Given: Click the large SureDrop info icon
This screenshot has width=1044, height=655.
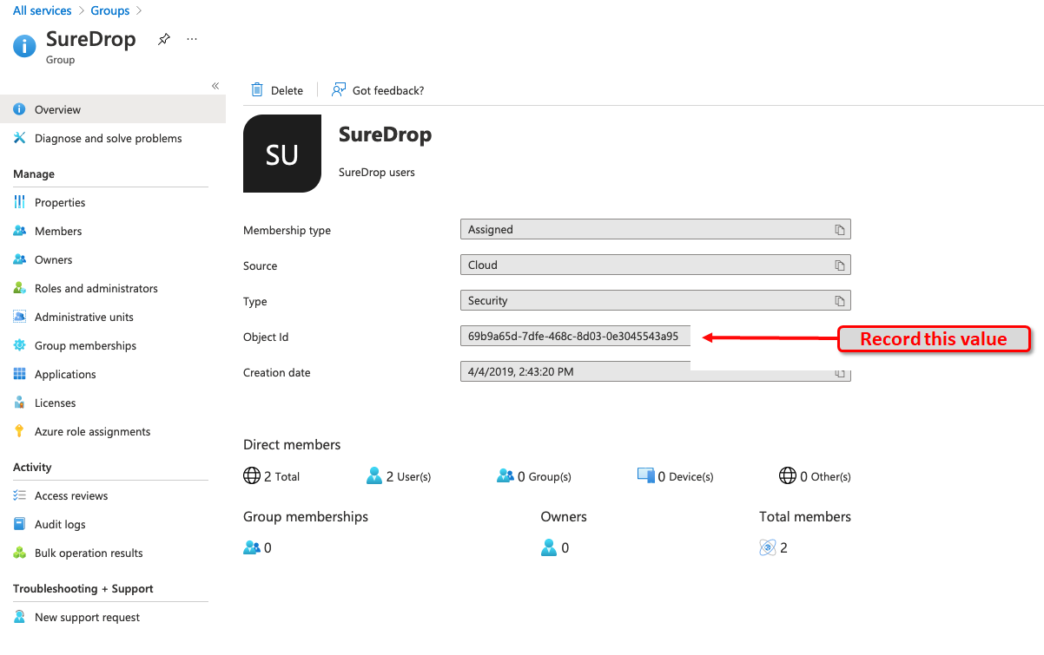Looking at the screenshot, I should pyautogui.click(x=25, y=45).
